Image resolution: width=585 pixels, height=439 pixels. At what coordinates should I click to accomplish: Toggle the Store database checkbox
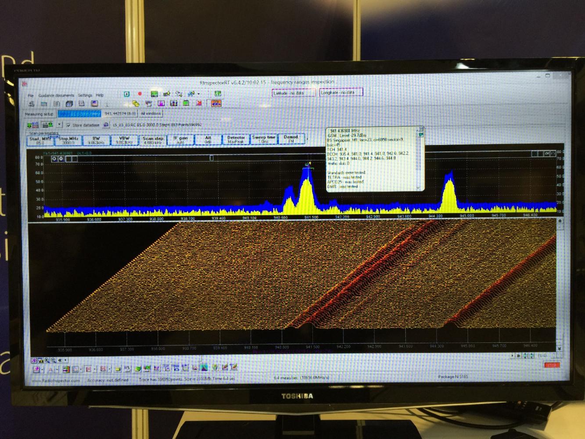tap(68, 125)
